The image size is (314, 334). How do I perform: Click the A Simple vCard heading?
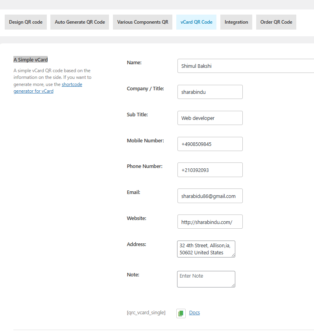[31, 60]
